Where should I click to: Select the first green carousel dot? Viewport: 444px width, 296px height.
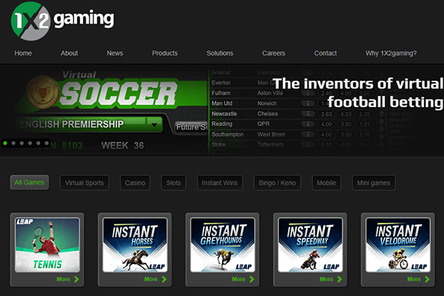click(5, 143)
